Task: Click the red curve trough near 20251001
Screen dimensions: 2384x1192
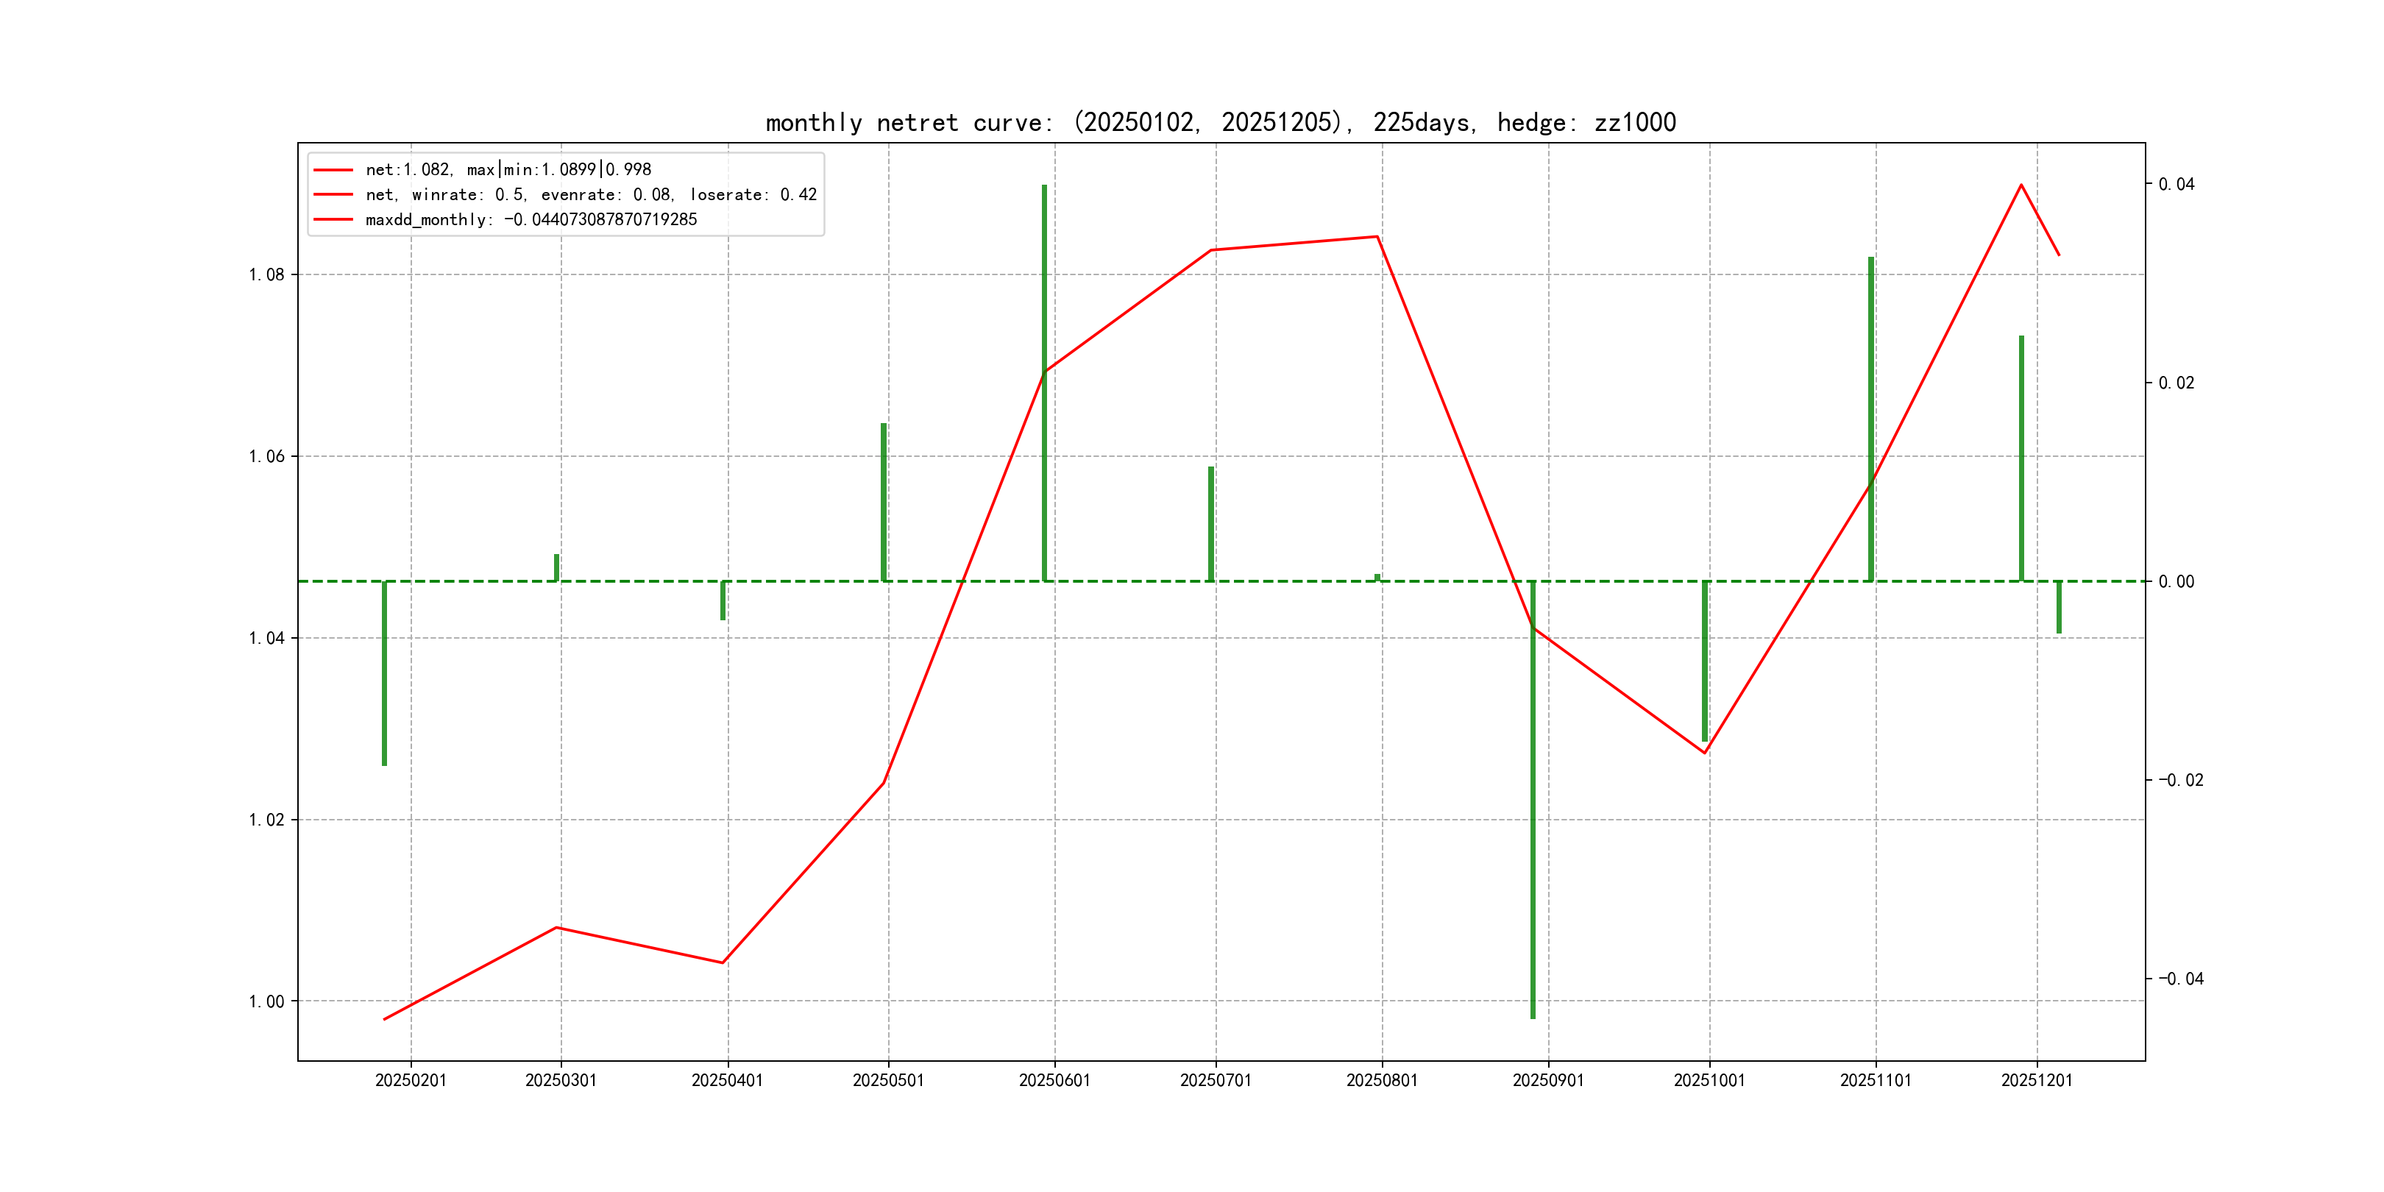Action: pyautogui.click(x=1704, y=753)
